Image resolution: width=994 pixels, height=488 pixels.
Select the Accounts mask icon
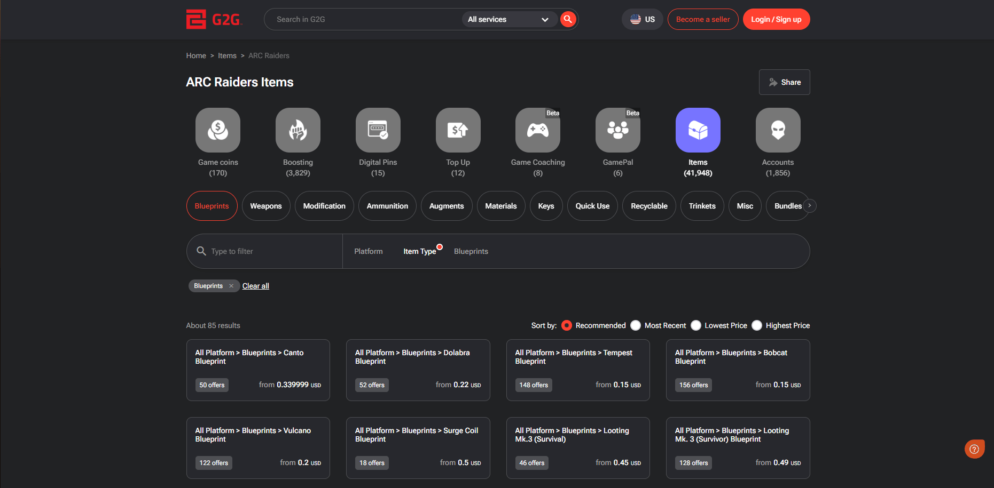coord(778,130)
